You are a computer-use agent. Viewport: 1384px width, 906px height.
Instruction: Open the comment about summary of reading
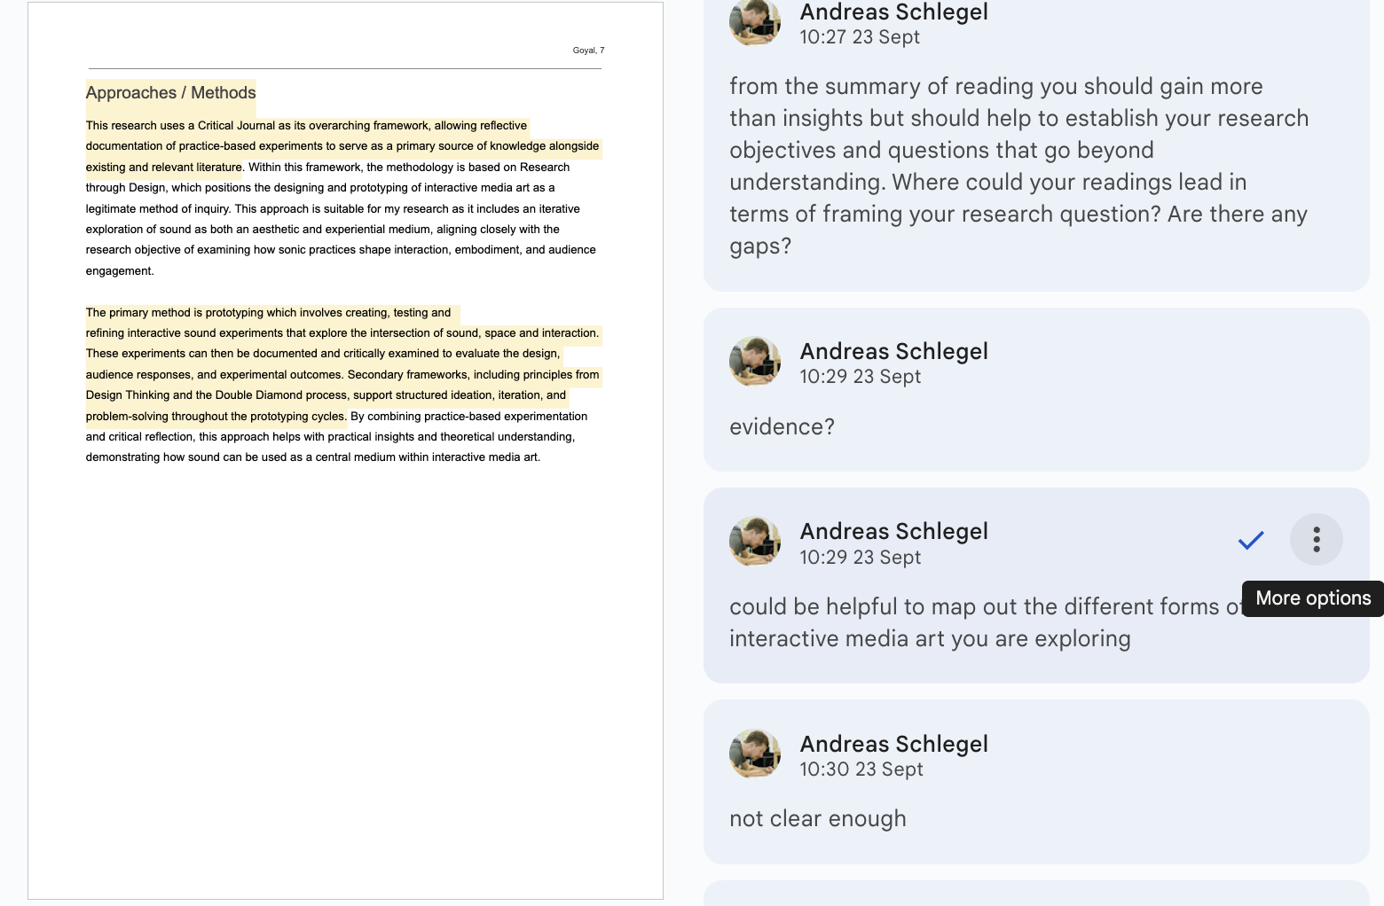point(1018,166)
